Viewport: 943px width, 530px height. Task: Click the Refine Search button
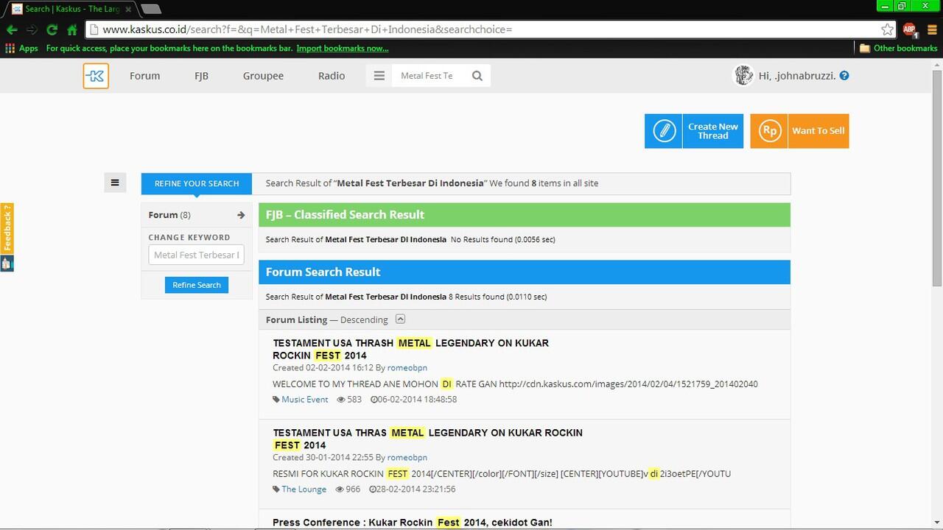197,285
